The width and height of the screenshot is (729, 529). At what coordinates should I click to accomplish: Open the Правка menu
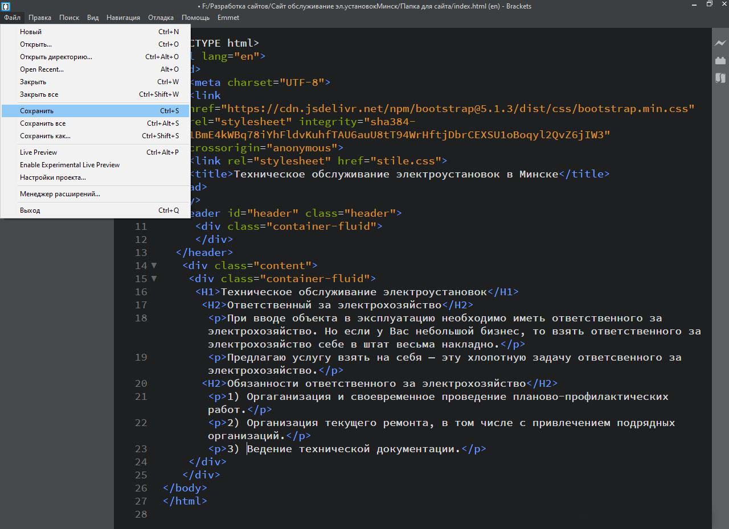tap(40, 18)
